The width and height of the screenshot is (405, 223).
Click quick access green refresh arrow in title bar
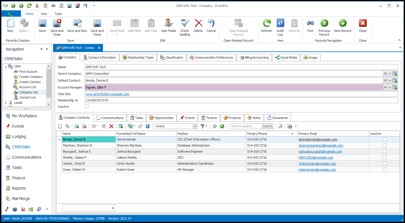point(29,6)
